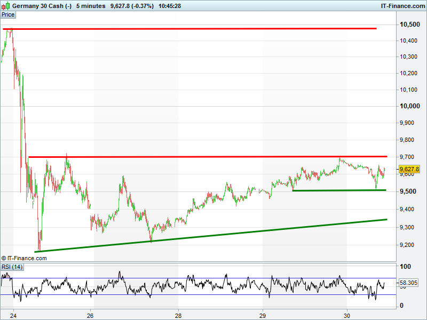Click the IT-Finance.com link in the title bar
The image size is (427, 320).
point(403,6)
